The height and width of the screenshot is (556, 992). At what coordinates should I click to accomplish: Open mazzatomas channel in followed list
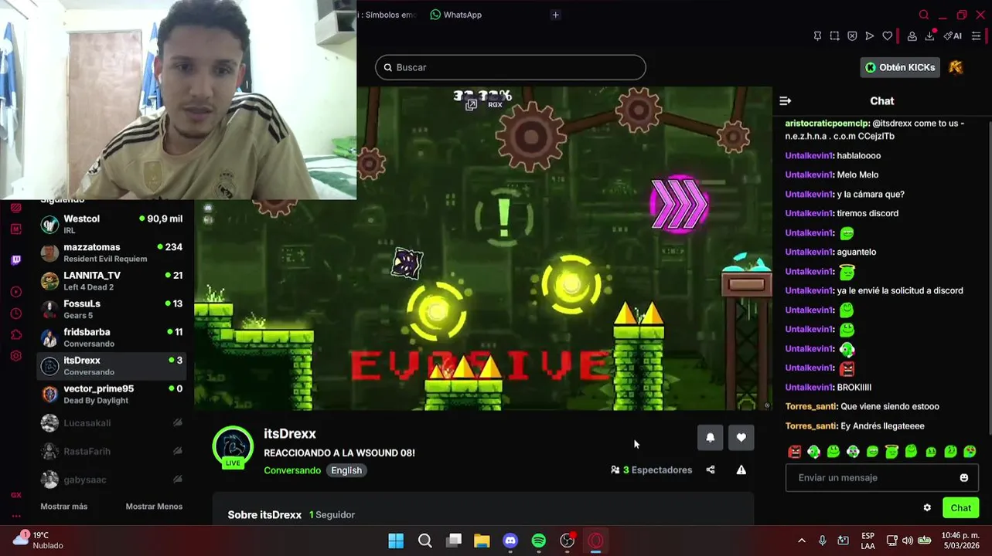pos(111,253)
